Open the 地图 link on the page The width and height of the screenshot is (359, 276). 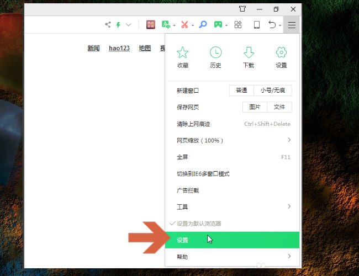145,48
